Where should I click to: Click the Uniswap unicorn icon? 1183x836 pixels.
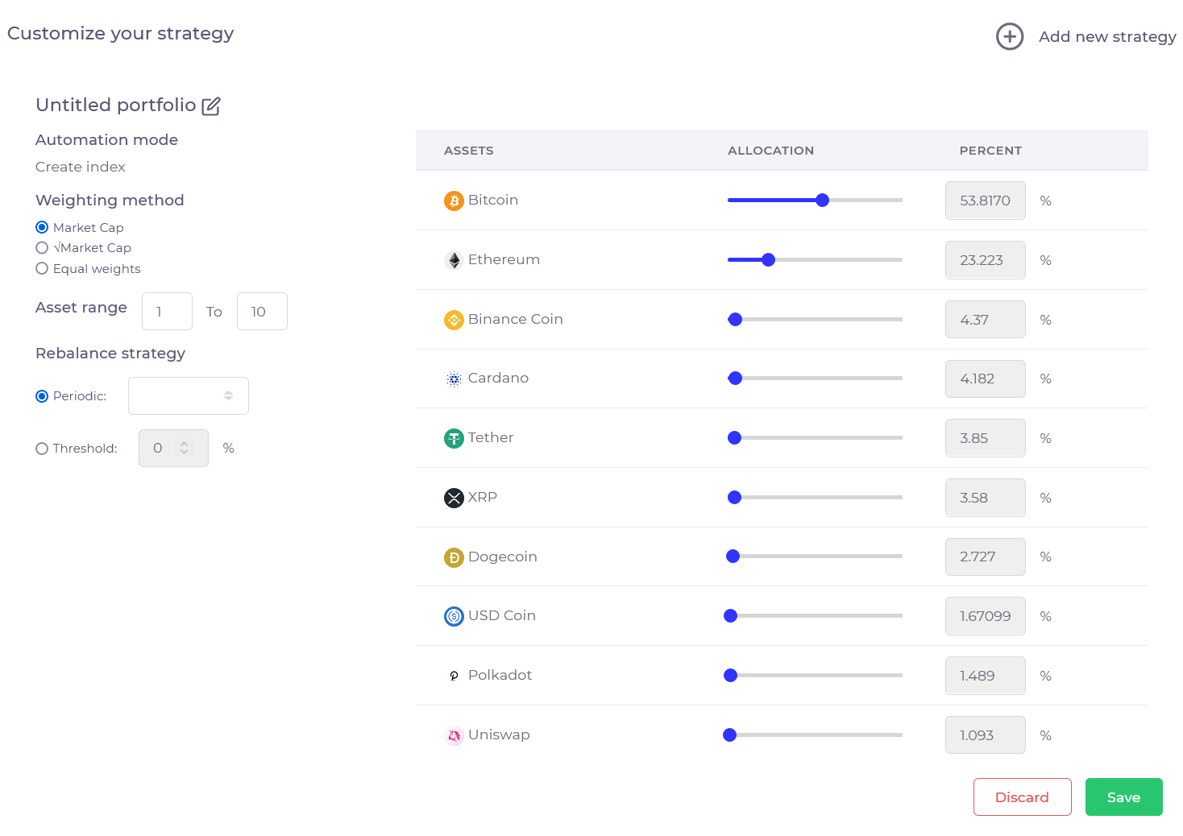click(x=454, y=735)
